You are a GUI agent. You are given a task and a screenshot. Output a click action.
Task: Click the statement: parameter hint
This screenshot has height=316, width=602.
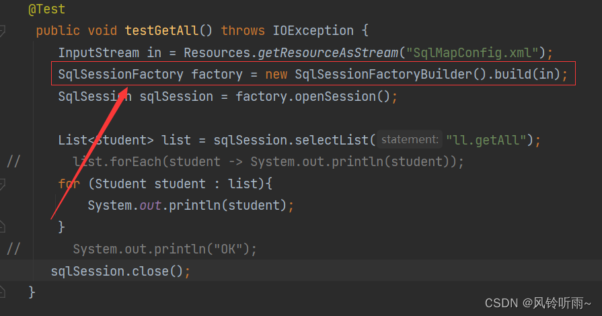pyautogui.click(x=409, y=140)
